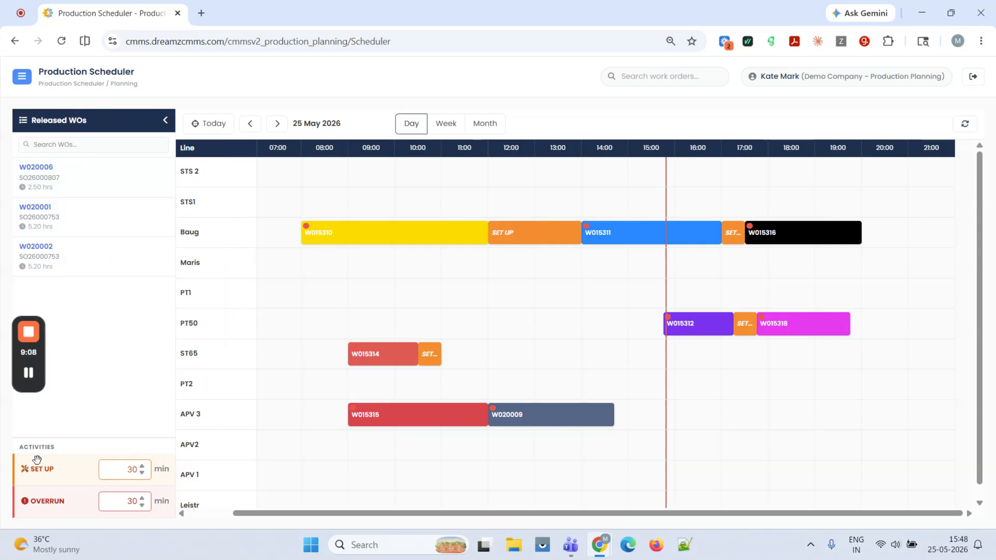The width and height of the screenshot is (996, 560).
Task: Pause the screen recording
Action: click(29, 373)
